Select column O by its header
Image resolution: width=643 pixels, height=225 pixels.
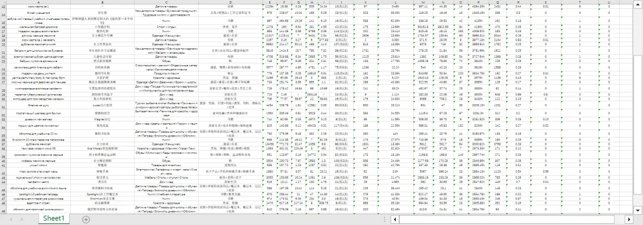pos(460,2)
